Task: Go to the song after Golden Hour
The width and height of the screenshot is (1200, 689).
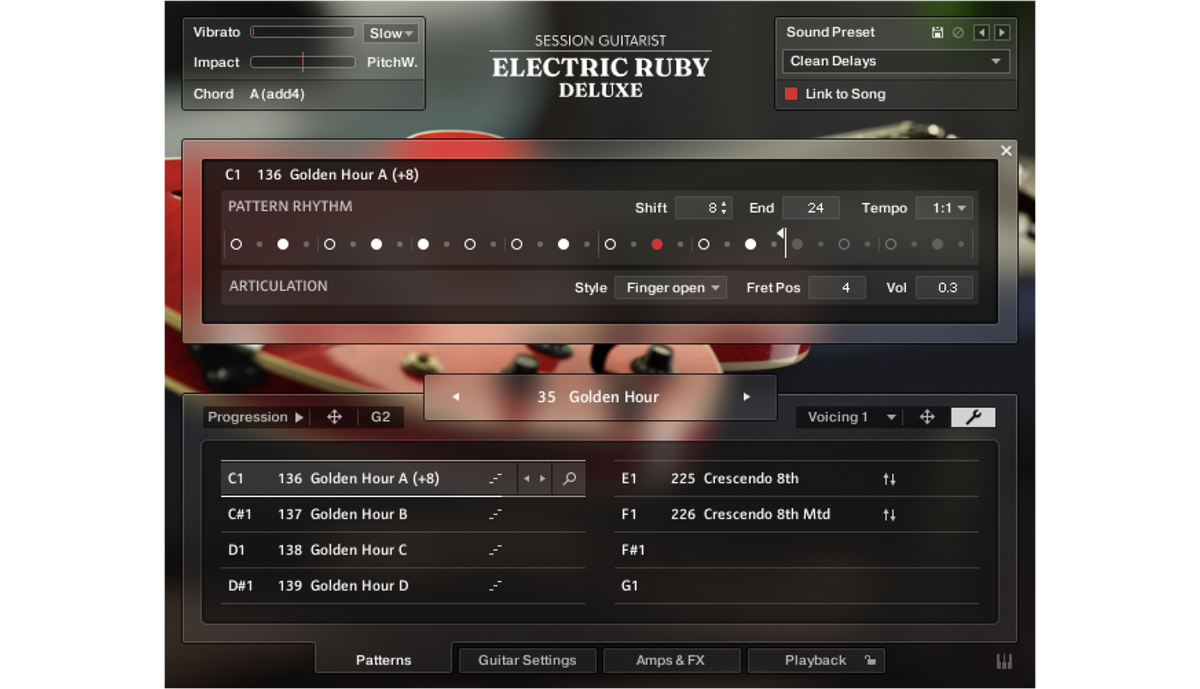Action: (x=747, y=397)
